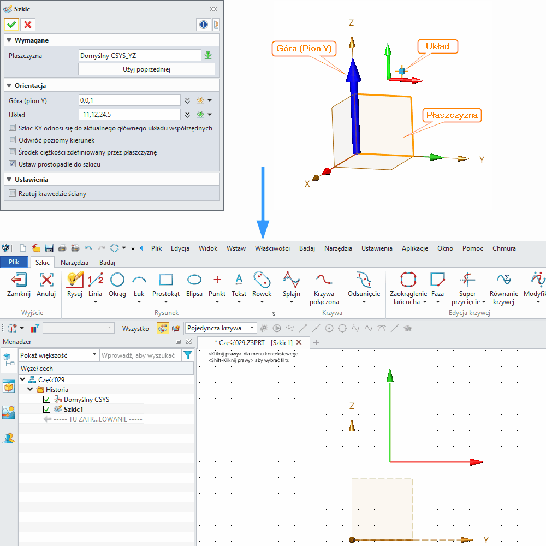The height and width of the screenshot is (546, 546).
Task: Enable Odwróć poziomy kierunek checkbox
Action: [x=13, y=140]
